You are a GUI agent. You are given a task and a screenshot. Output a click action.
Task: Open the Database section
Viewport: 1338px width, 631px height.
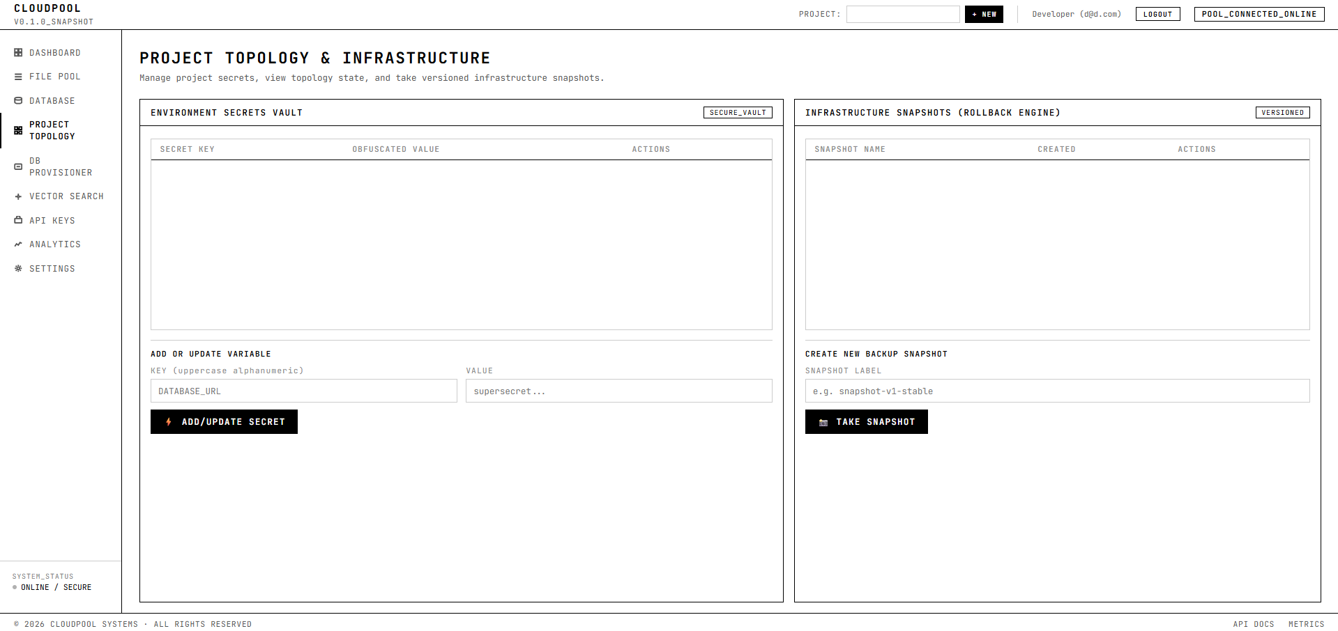point(61,101)
